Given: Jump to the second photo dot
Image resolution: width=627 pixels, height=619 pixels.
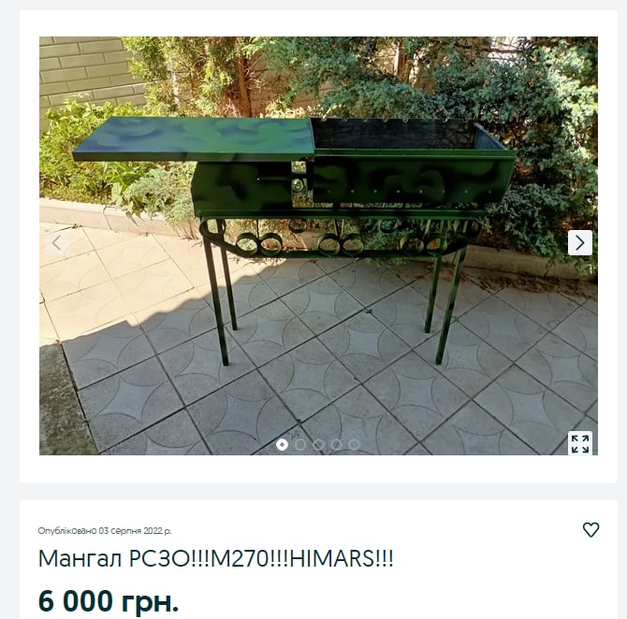Looking at the screenshot, I should (x=299, y=444).
